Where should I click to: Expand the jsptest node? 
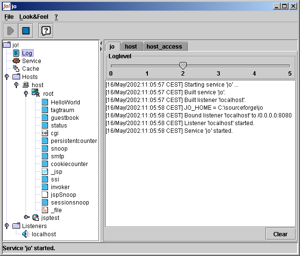click(x=26, y=217)
